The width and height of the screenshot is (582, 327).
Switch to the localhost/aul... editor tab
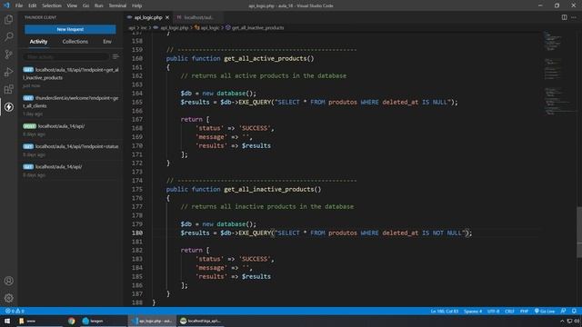[197, 17]
